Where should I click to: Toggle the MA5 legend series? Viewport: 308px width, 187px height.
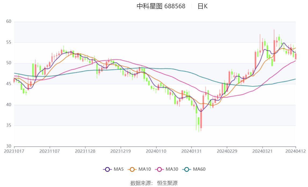click(113, 169)
